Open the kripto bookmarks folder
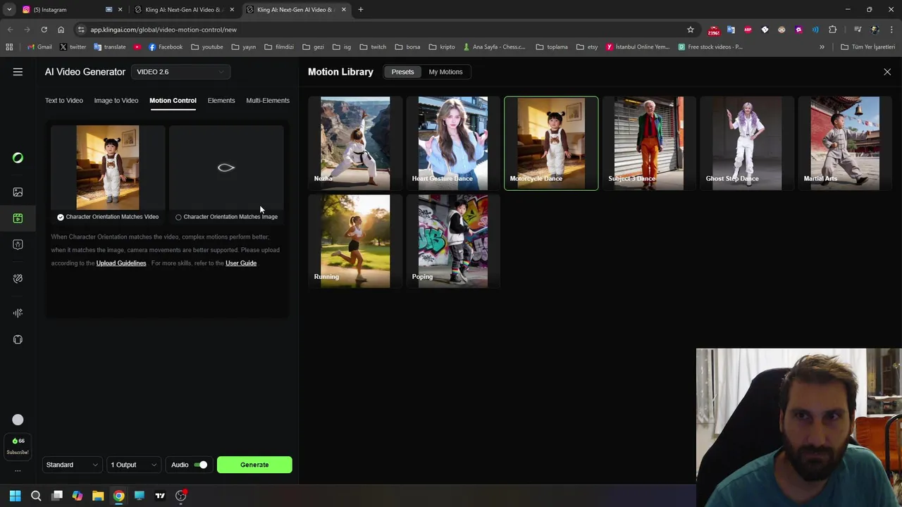Screen dimensions: 902x507 pyautogui.click(x=442, y=46)
